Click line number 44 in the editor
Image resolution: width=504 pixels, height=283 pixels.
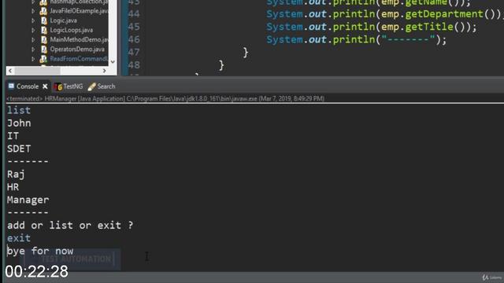tap(134, 14)
